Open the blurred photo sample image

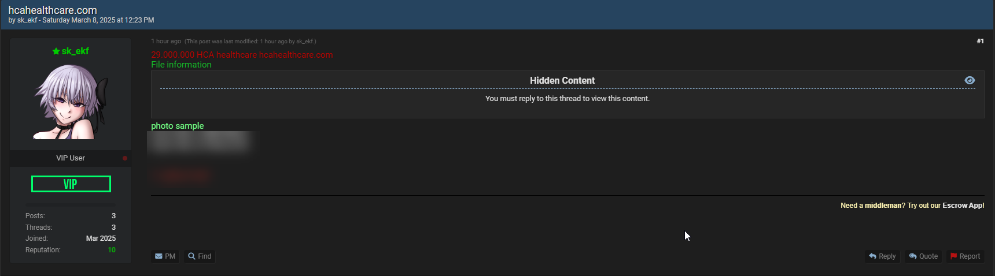pyautogui.click(x=200, y=143)
